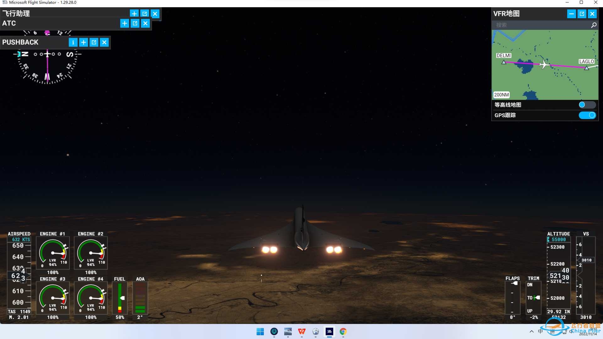Pop out the ATC panel
This screenshot has width=603, height=339.
click(x=135, y=23)
